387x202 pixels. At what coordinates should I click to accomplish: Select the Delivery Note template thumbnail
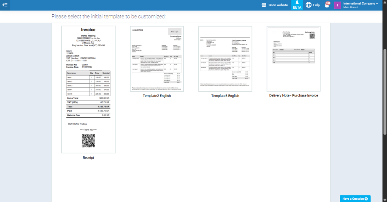pos(293,59)
